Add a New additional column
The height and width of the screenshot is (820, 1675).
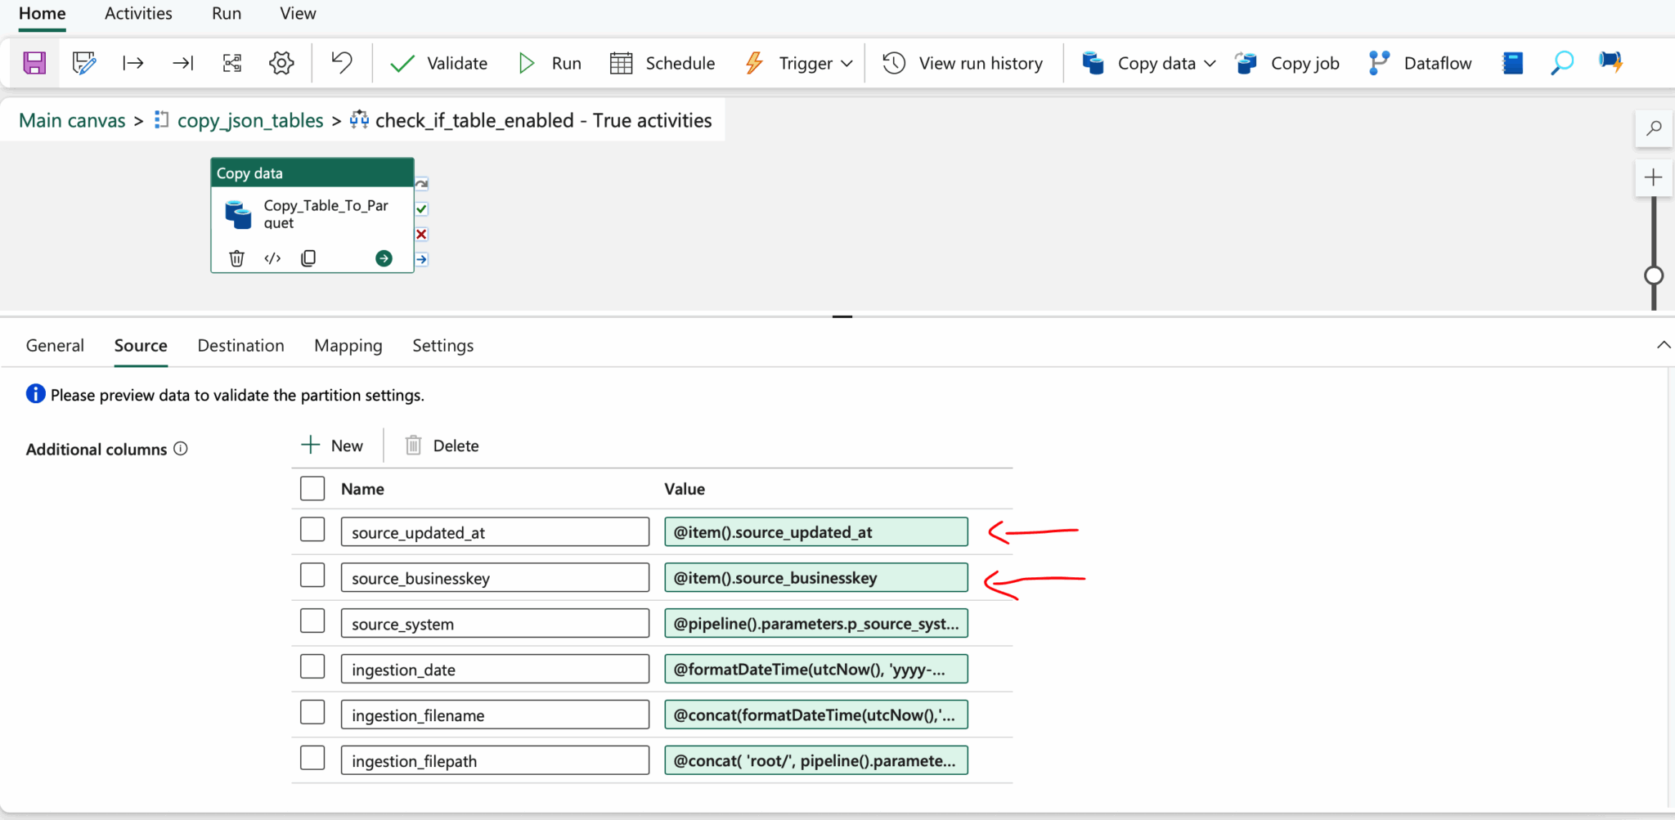(x=332, y=446)
